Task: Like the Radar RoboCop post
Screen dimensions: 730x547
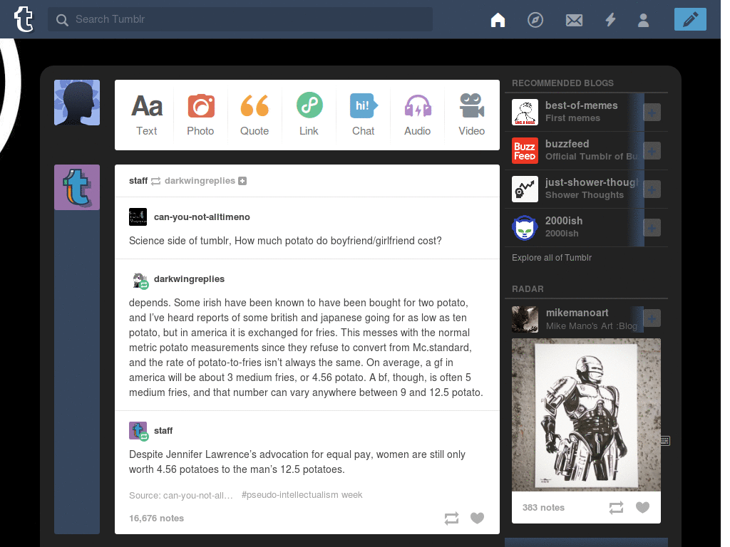Action: [642, 507]
